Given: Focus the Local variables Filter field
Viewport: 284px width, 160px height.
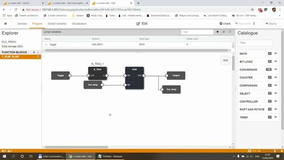Looking at the screenshot, I should point(197,32).
